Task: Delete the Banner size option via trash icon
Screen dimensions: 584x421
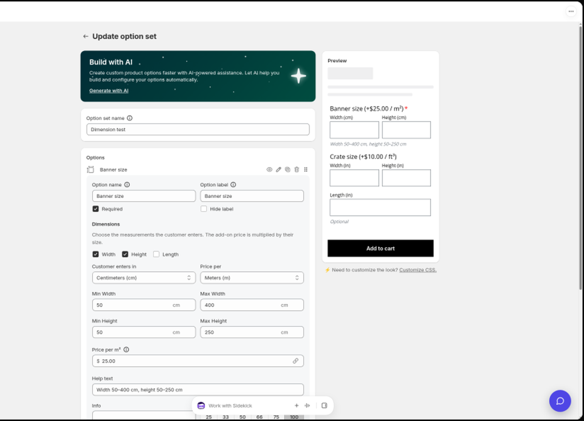Action: pyautogui.click(x=297, y=169)
